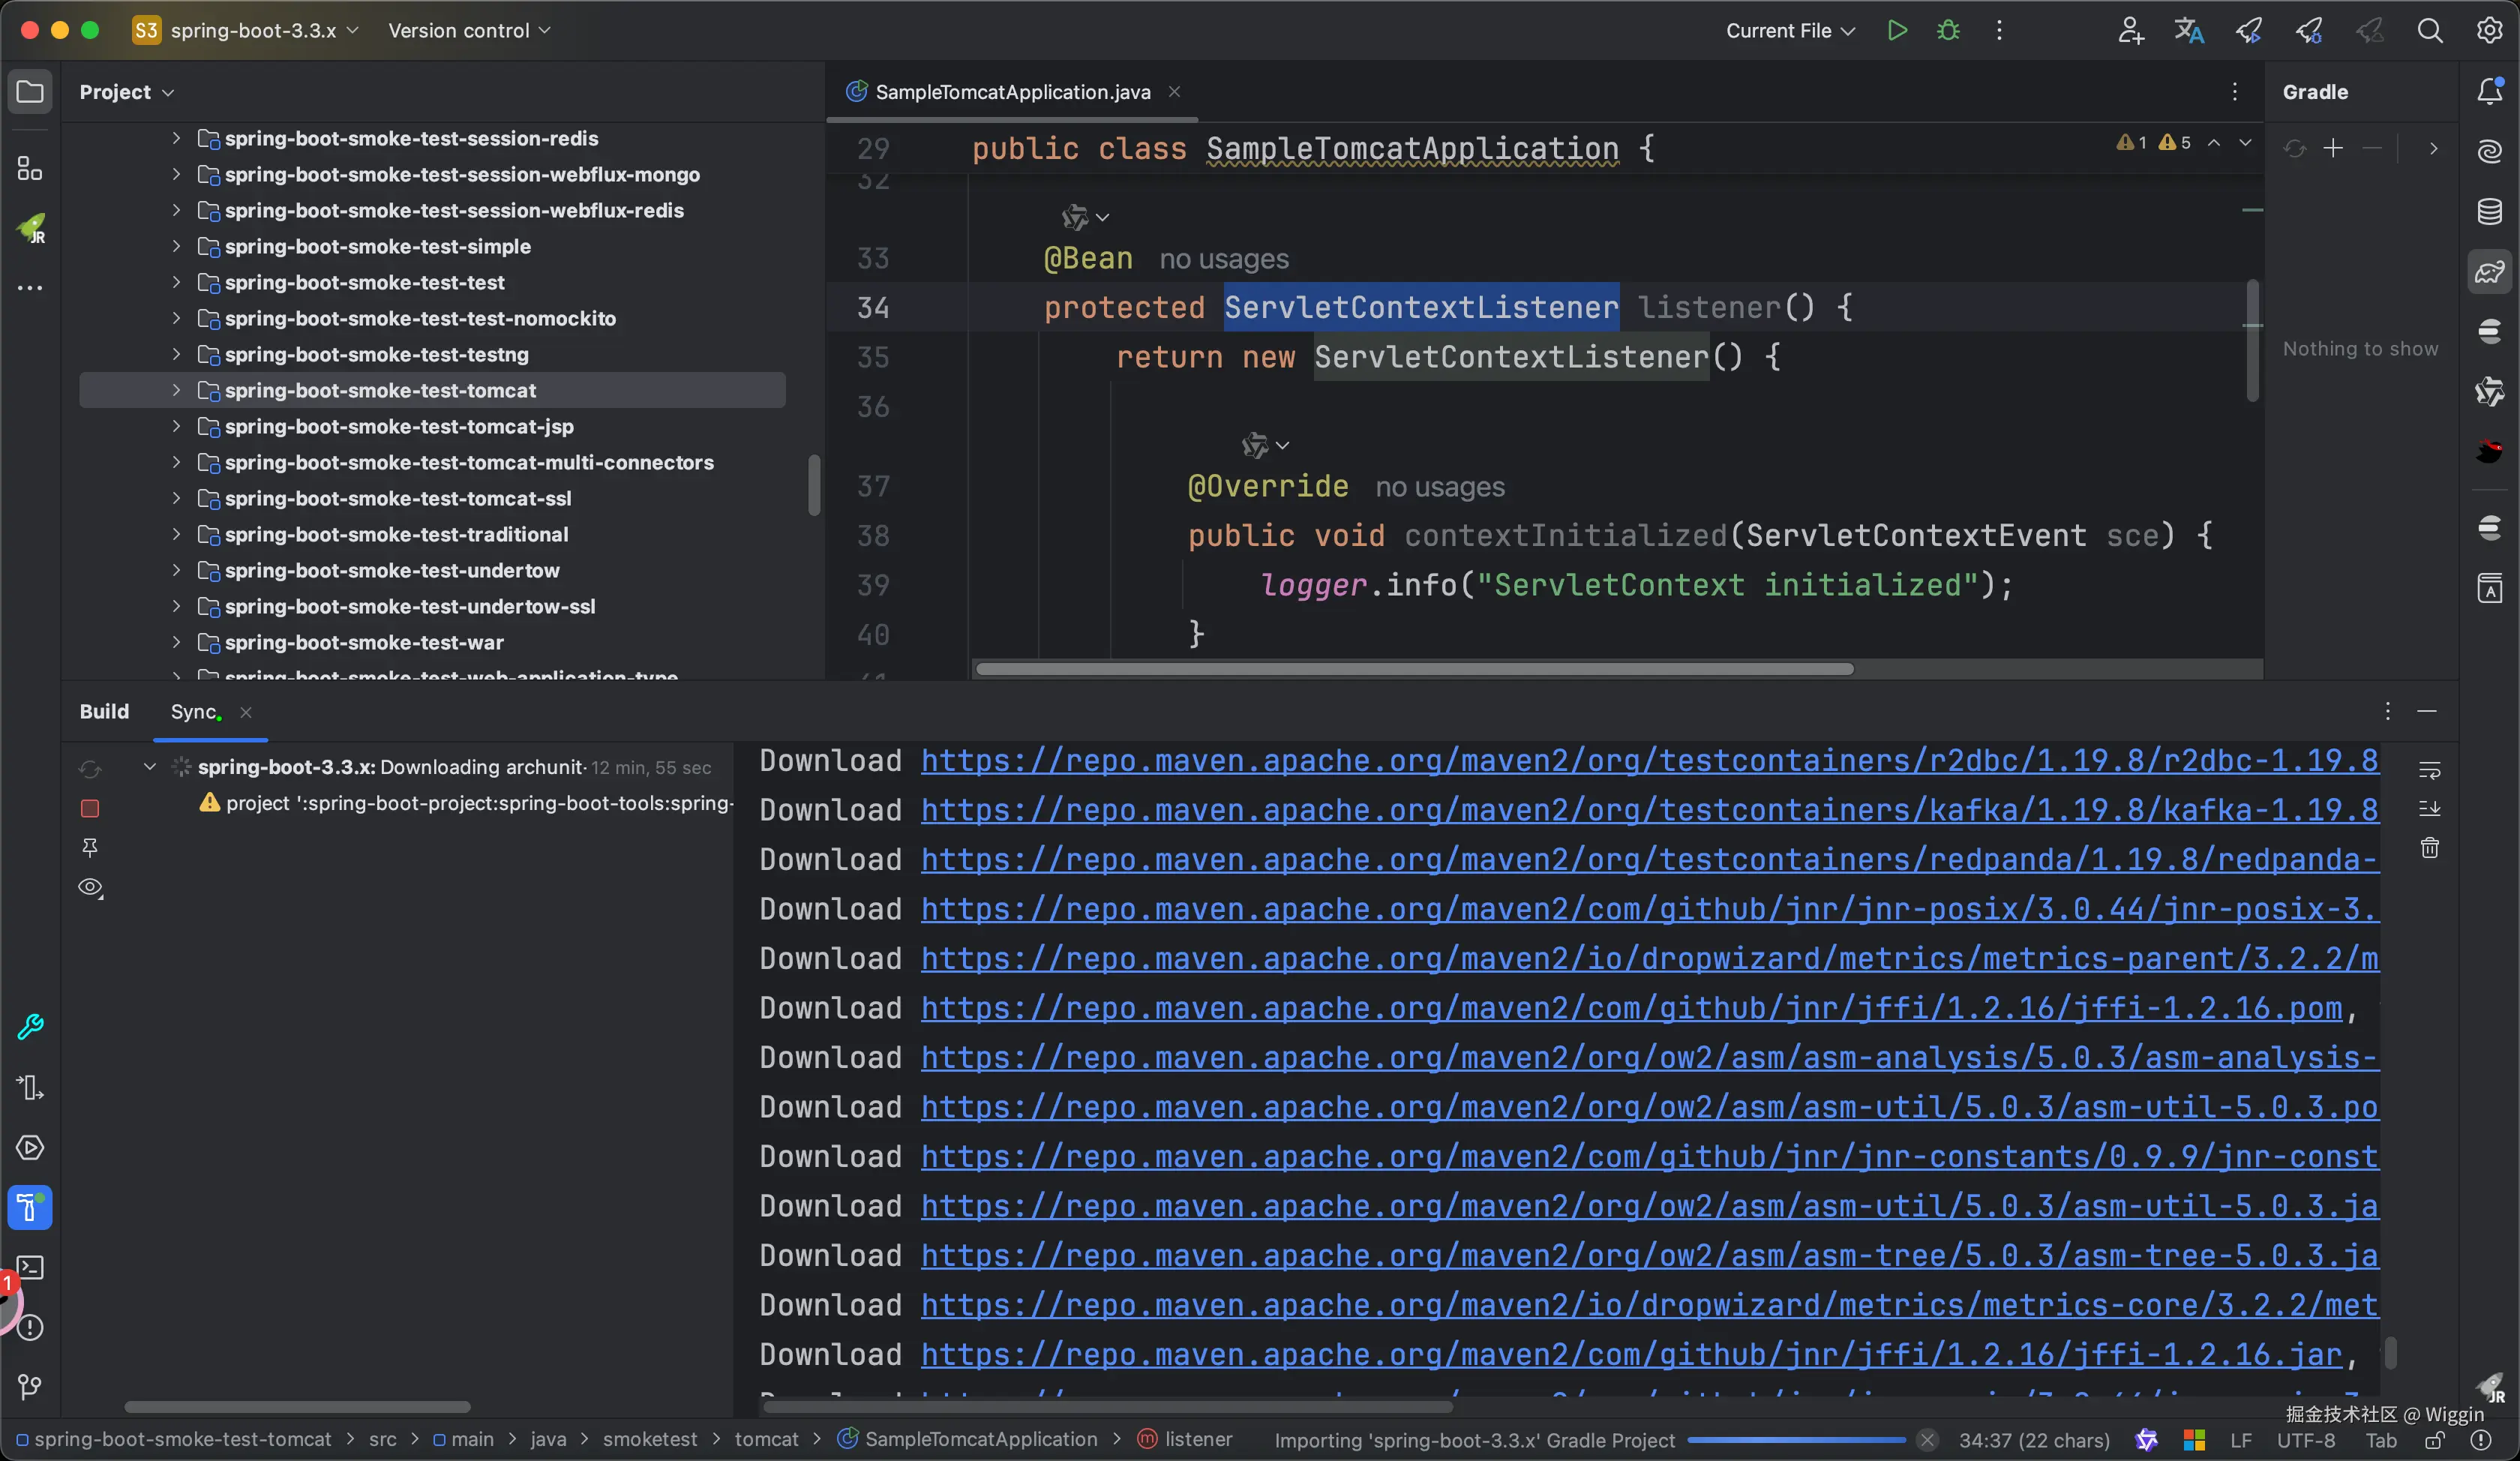Image resolution: width=2520 pixels, height=1461 pixels.
Task: Click the green Run button in toolbar
Action: tap(1896, 30)
